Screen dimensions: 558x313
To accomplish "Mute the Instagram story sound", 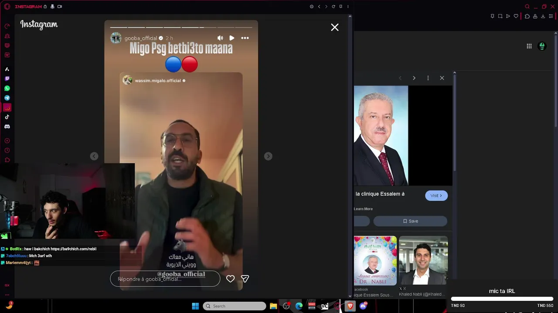I will coord(220,38).
